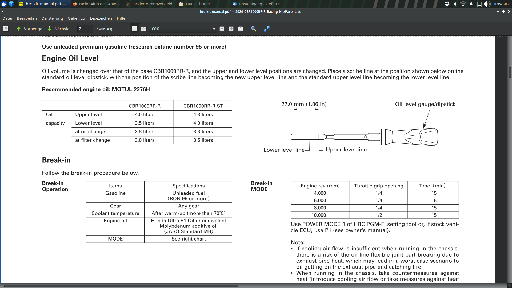Viewport: 512px width, 288px height.
Task: Click the zoom in icon
Action: point(231,29)
